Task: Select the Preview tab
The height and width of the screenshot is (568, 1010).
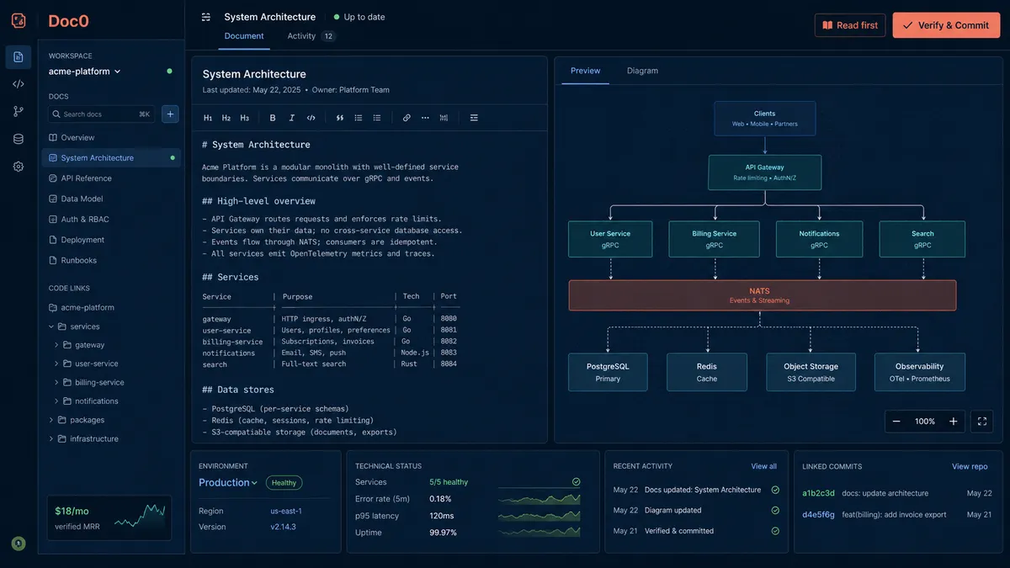Action: tap(586, 71)
